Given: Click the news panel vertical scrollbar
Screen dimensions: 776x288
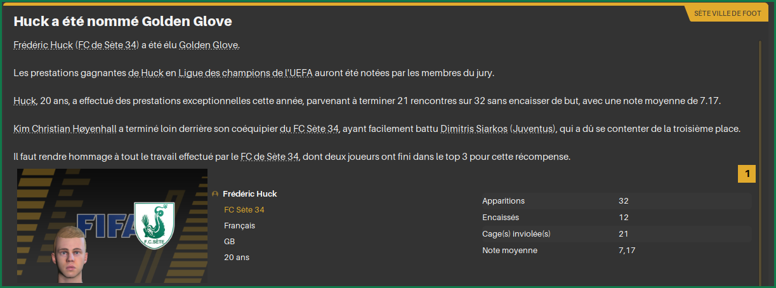Looking at the screenshot, I should [760, 162].
